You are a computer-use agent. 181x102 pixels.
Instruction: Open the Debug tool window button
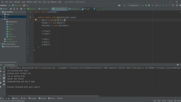coord(15,98)
